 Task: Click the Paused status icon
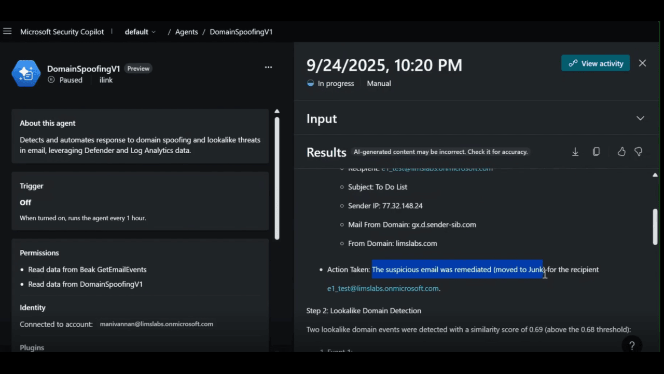click(51, 80)
